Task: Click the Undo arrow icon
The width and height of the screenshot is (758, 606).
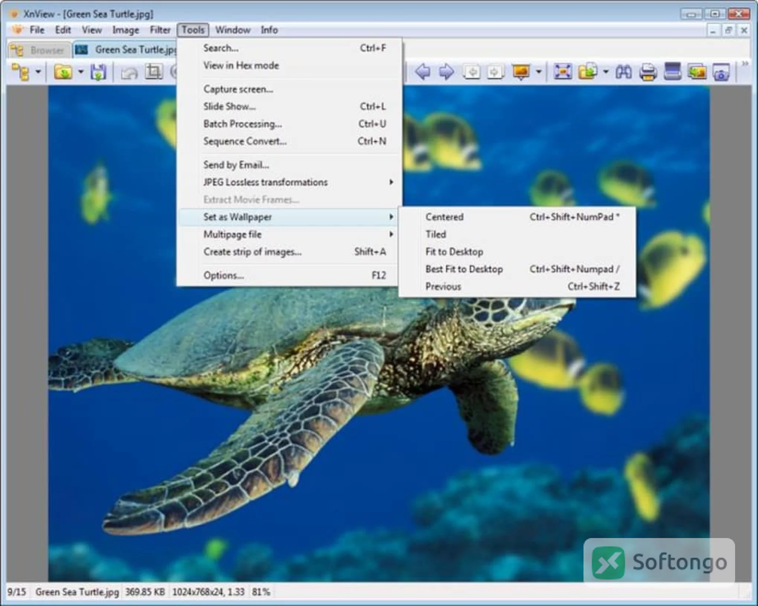Action: coord(129,73)
